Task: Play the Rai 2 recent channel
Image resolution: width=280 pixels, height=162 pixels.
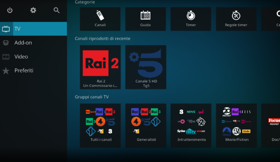Action: [100, 67]
